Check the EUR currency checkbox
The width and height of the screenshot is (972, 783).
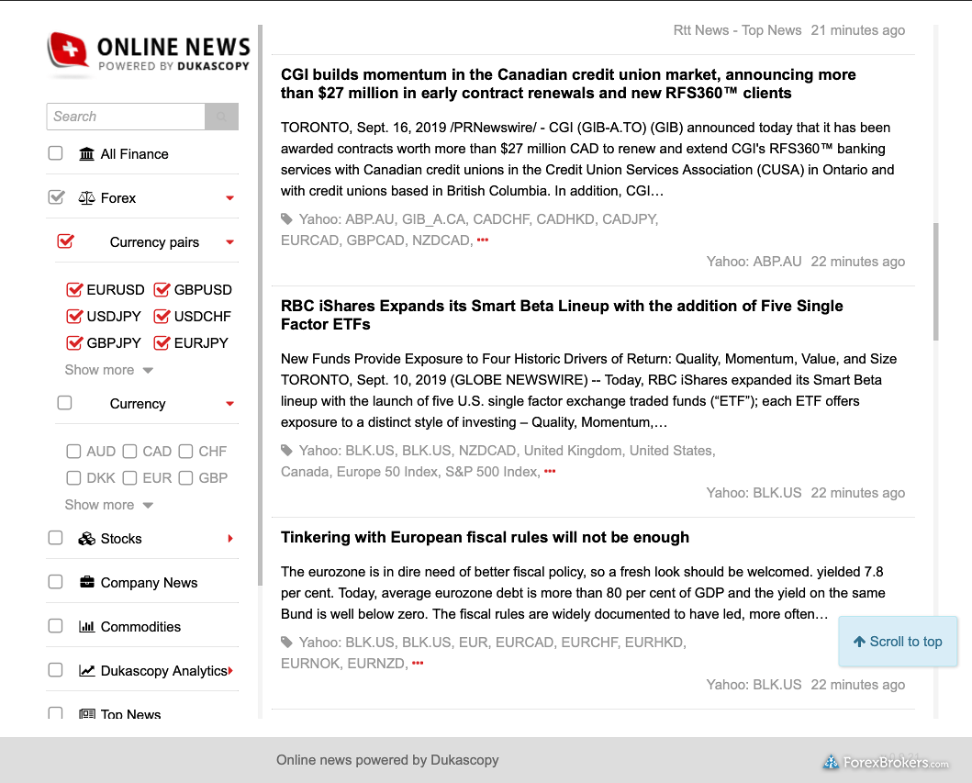tap(129, 478)
